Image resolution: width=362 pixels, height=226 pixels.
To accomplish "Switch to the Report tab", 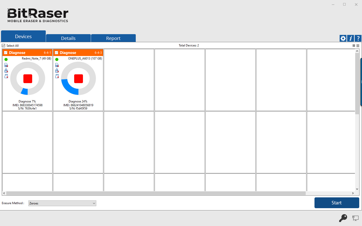I will click(113, 38).
